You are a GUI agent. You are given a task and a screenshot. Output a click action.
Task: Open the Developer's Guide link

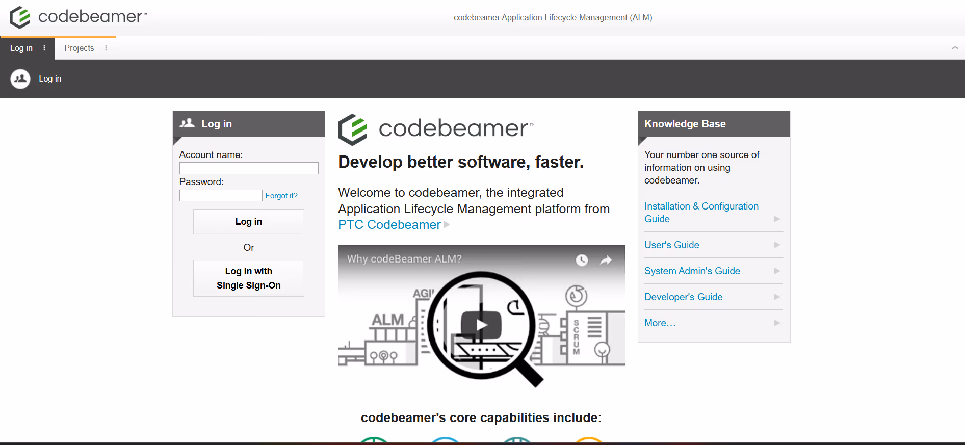coord(684,297)
